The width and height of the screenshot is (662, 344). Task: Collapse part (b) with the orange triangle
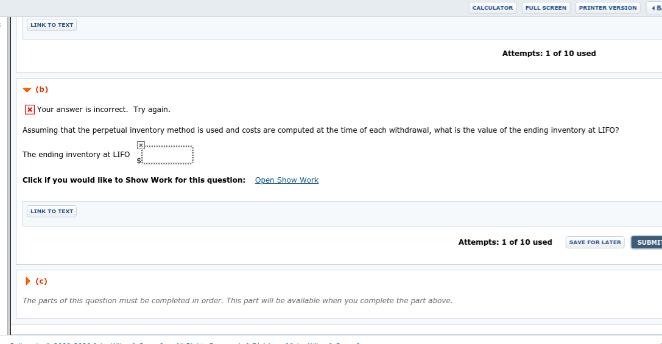[27, 90]
